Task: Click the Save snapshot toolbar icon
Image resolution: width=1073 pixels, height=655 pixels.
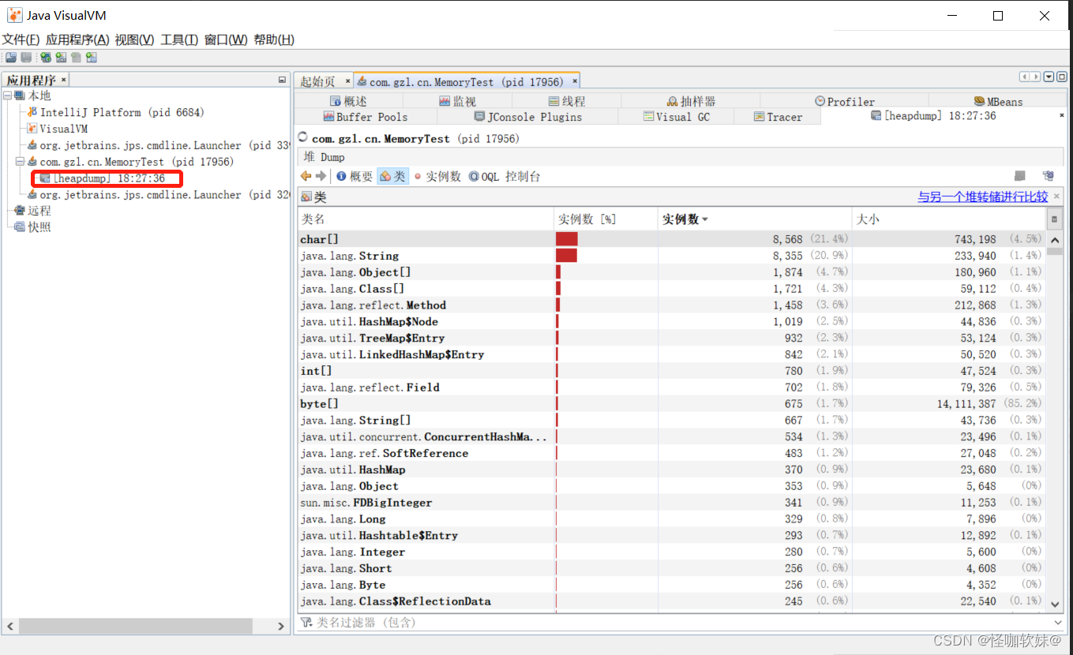Action: click(x=26, y=57)
